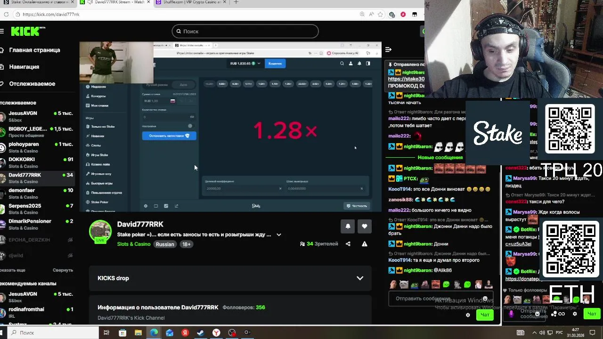This screenshot has width=603, height=339.
Task: Open Навигация in the sidebar
Action: pos(20,67)
